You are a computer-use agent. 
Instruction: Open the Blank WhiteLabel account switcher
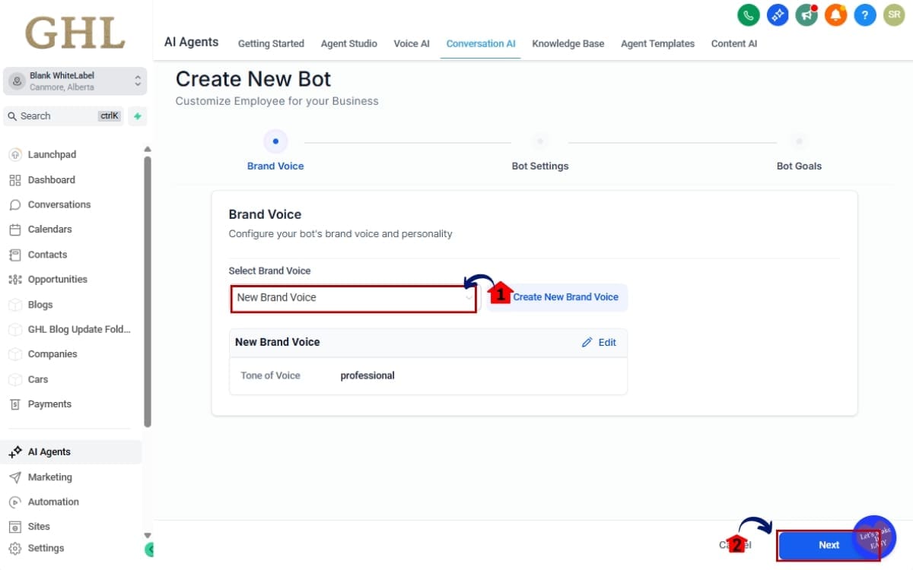(x=75, y=81)
